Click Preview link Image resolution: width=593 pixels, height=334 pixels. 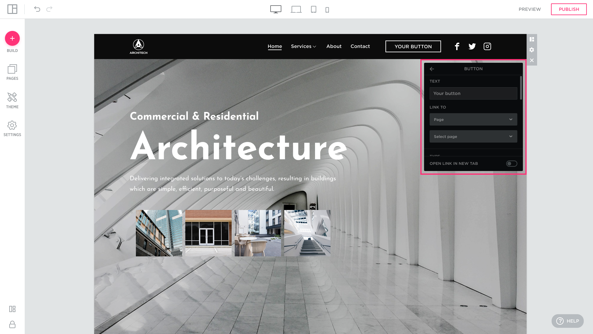[x=530, y=9]
